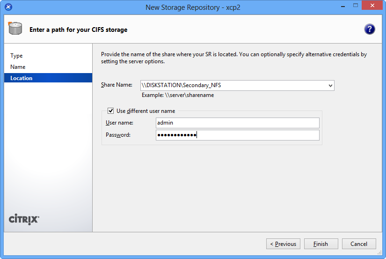The width and height of the screenshot is (386, 259).
Task: Click the Citrix logo in the sidebar
Action: point(24,220)
